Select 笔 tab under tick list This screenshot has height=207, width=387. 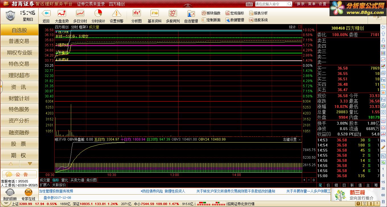coord(320,185)
